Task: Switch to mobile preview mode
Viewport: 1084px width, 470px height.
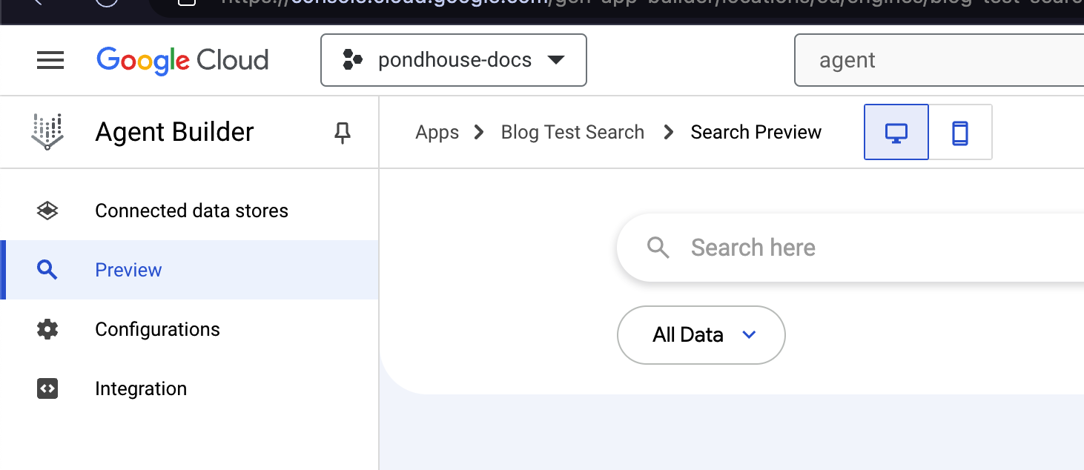Action: (960, 133)
